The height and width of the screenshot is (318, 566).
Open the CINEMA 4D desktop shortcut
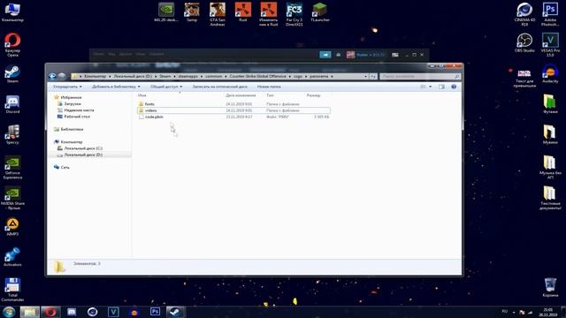coord(524,14)
